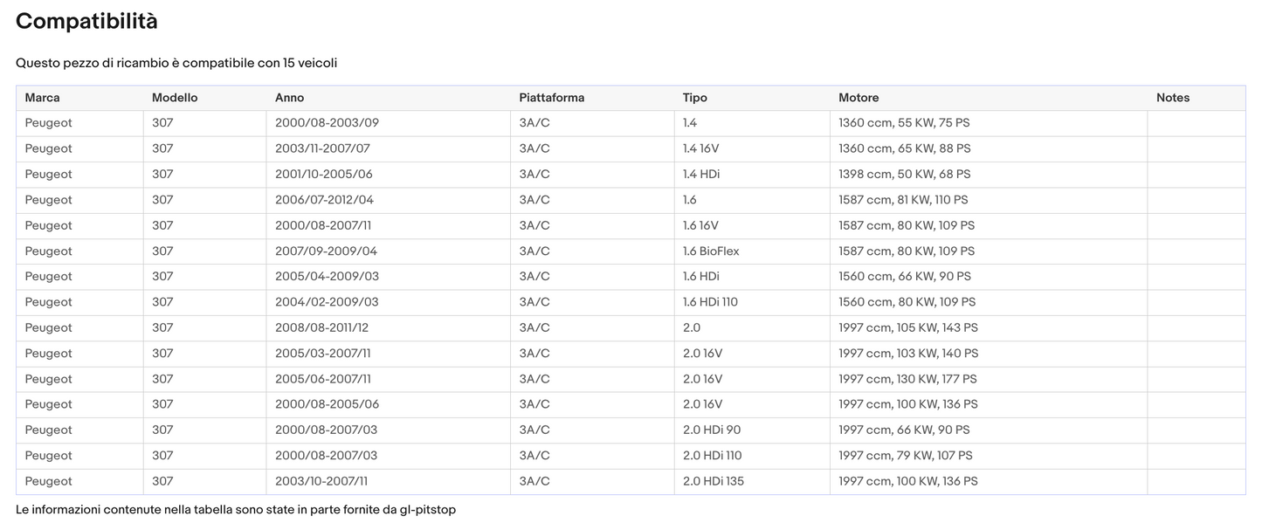Click the 2.0 HDi 135 type cell
The image size is (1262, 530).
coord(713,481)
